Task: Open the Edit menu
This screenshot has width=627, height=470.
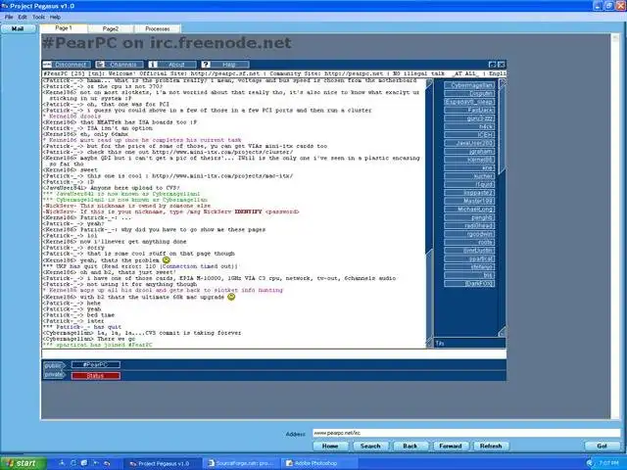Action: [x=23, y=18]
